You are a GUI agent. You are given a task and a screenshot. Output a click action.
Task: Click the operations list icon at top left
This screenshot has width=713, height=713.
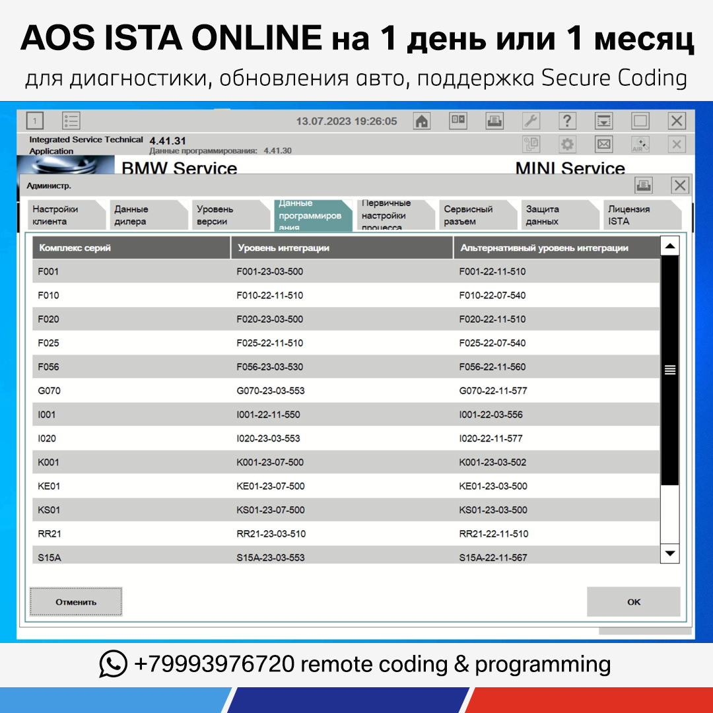(71, 121)
